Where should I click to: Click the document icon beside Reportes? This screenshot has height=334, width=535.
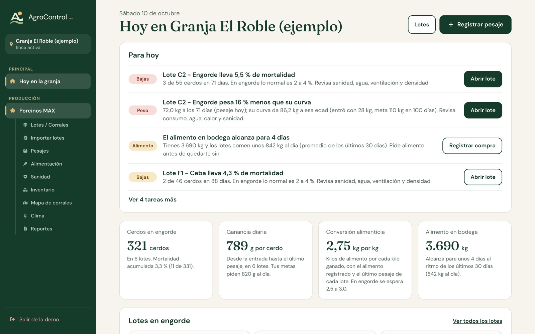[x=25, y=229]
